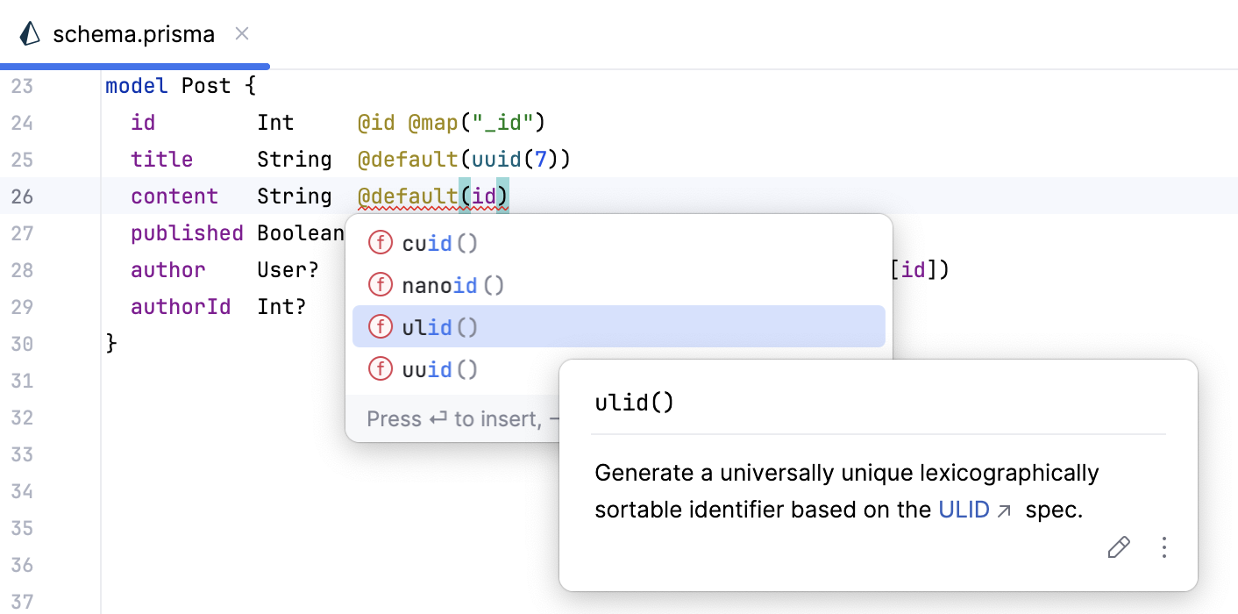Select the uuid() completion suggestion
1238x614 pixels.
click(438, 368)
